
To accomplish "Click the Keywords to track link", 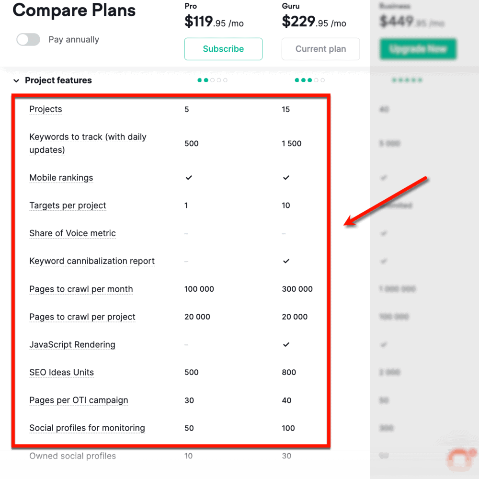I will click(x=88, y=137).
